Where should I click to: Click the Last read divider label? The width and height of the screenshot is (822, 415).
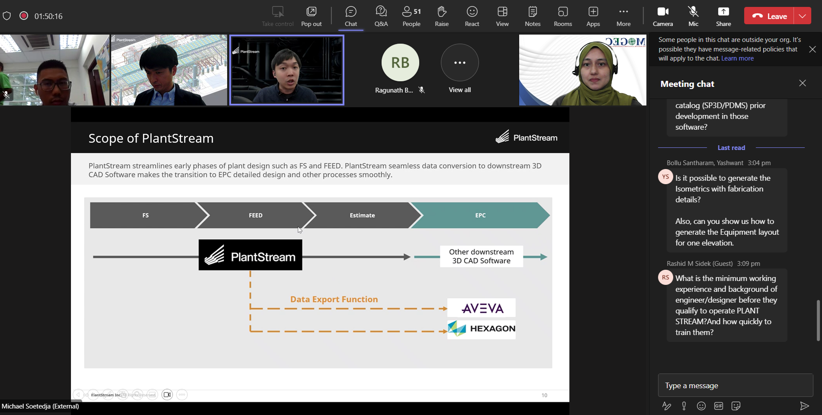tap(731, 147)
